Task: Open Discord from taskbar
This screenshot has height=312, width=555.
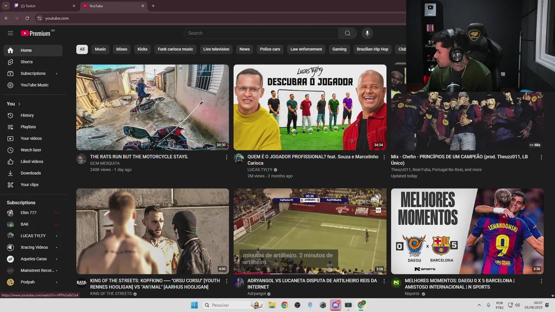Action: 336,305
